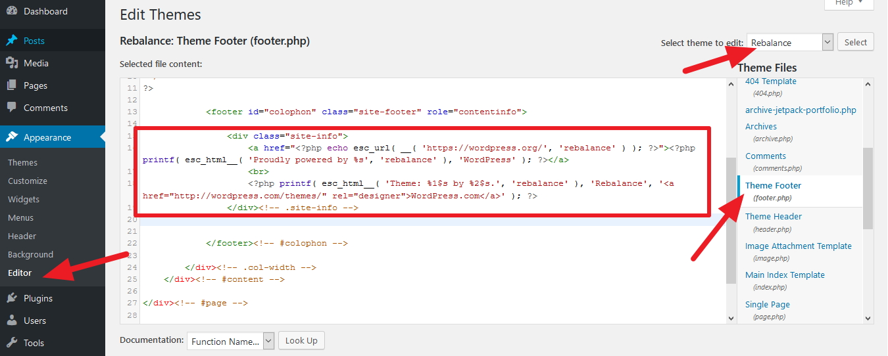The width and height of the screenshot is (888, 356).
Task: Open the Customize submenu item
Action: [28, 181]
